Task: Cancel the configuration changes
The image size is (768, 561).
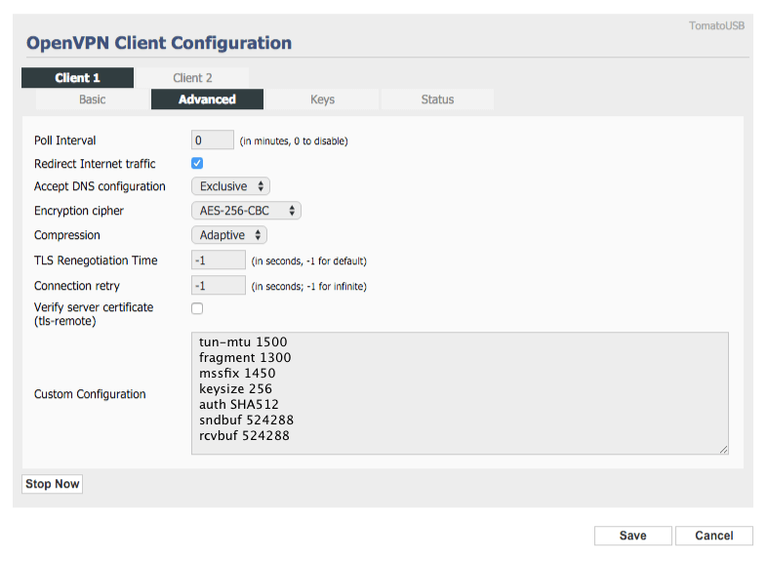Action: (714, 536)
